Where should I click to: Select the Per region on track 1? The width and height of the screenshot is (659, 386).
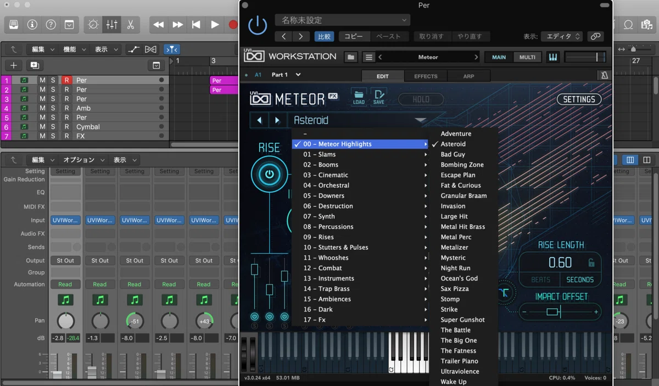click(224, 80)
